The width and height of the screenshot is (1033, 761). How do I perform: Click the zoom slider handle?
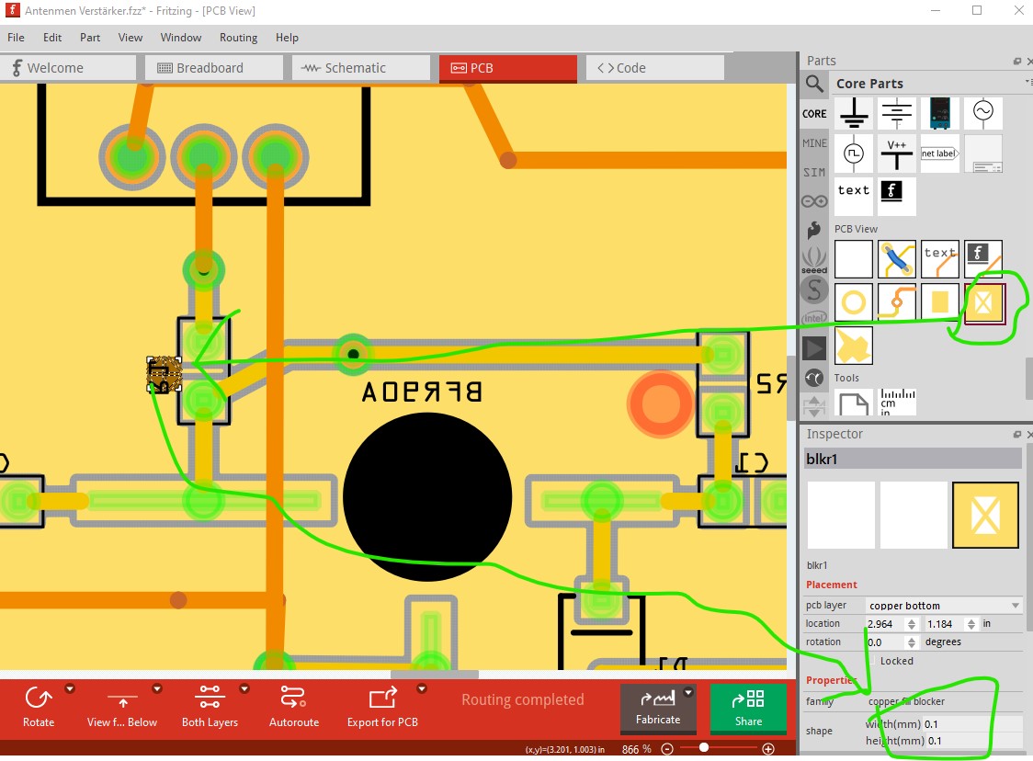704,749
